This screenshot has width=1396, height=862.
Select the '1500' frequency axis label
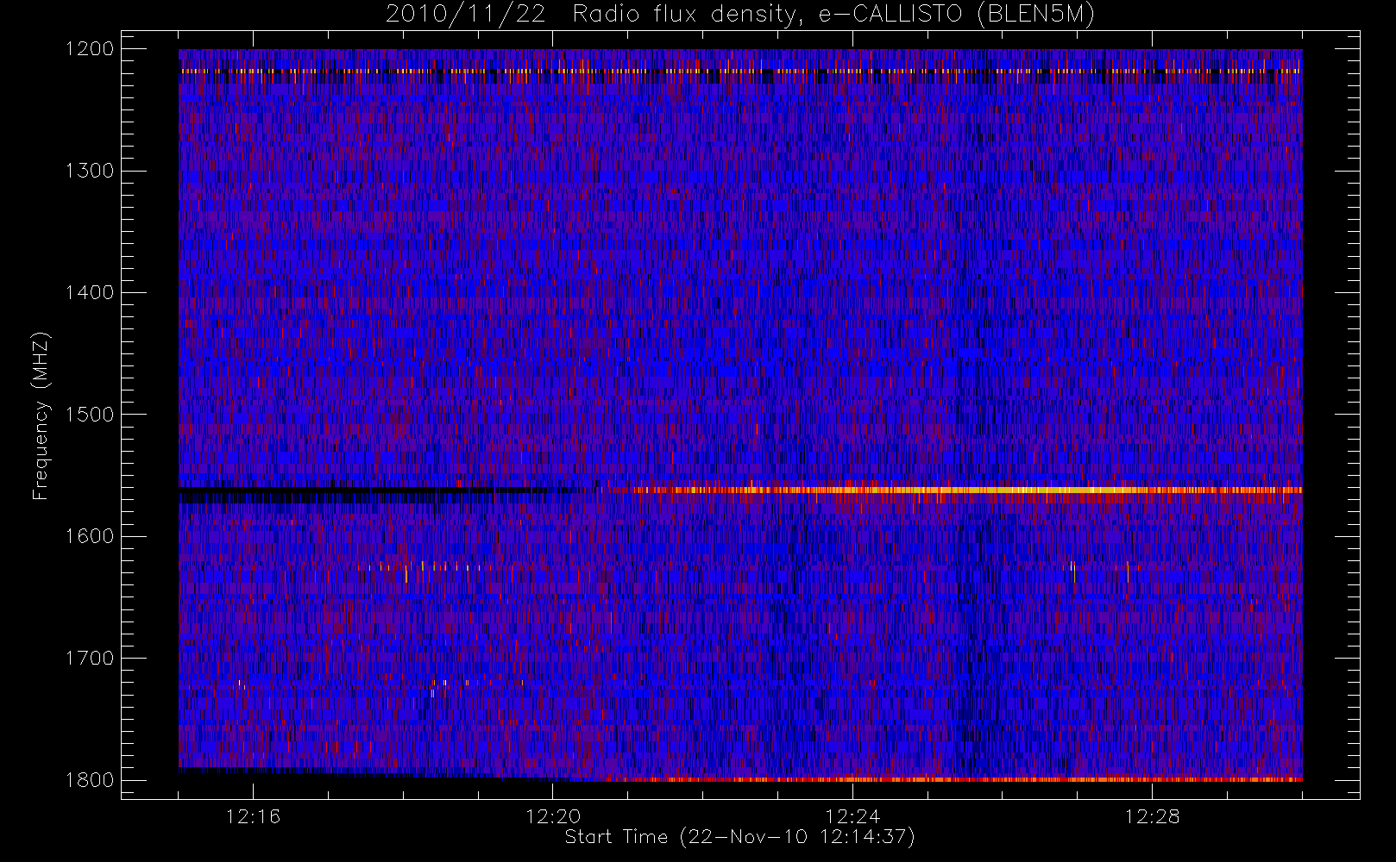point(90,414)
